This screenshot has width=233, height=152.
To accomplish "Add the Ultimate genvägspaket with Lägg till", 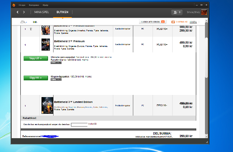I will click(36, 58).
